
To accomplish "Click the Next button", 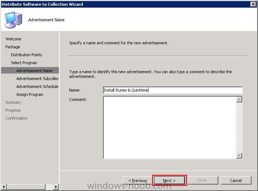I will click(x=169, y=180).
